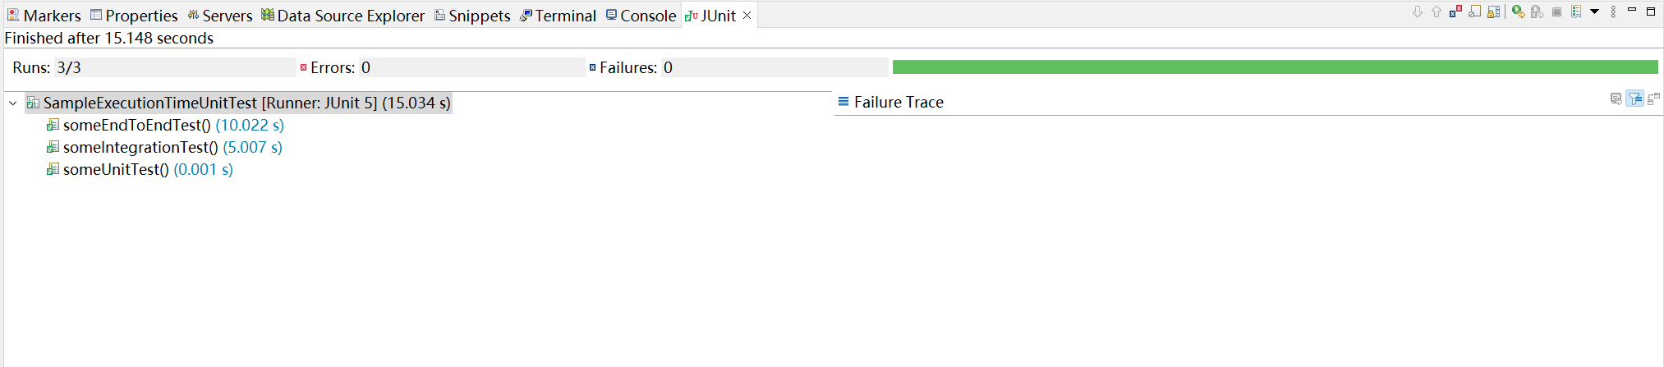Viewport: 1664px width, 367px height.
Task: Open the Test Run History icon
Action: pos(1576,11)
